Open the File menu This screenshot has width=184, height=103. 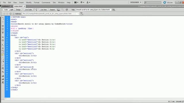pos(4,3)
